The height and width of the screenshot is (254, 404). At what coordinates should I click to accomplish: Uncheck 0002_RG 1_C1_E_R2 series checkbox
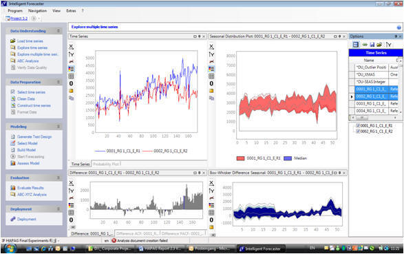(x=358, y=131)
